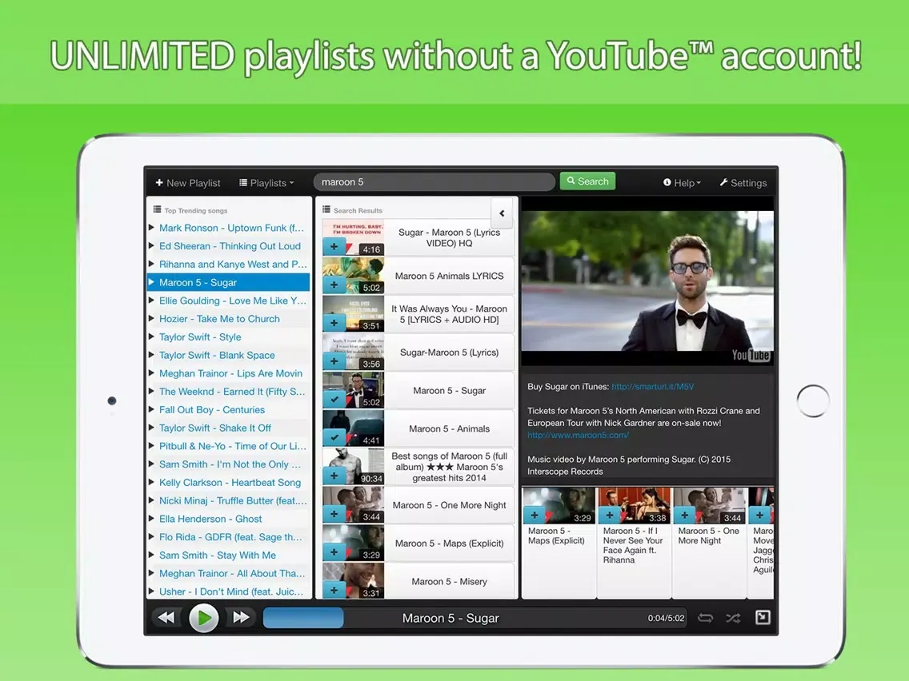The width and height of the screenshot is (909, 681).
Task: Add Maroon 5 - Misery with plus icon
Action: (x=334, y=590)
